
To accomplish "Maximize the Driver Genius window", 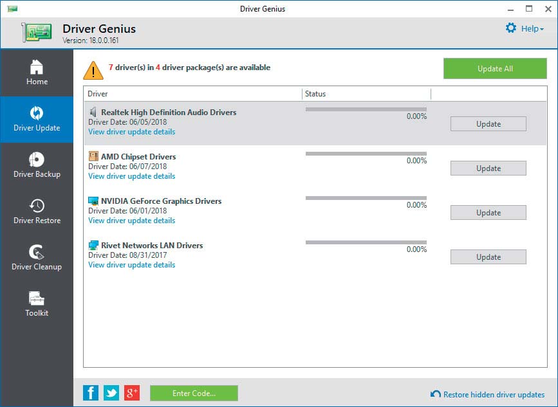I will point(529,9).
